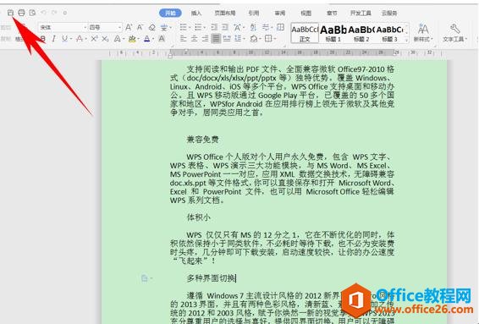
Task: Click the sort icon
Action: (x=253, y=27)
